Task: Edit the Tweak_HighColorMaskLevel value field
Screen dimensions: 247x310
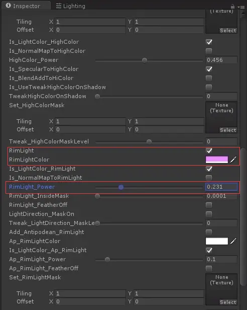Action: click(221, 141)
